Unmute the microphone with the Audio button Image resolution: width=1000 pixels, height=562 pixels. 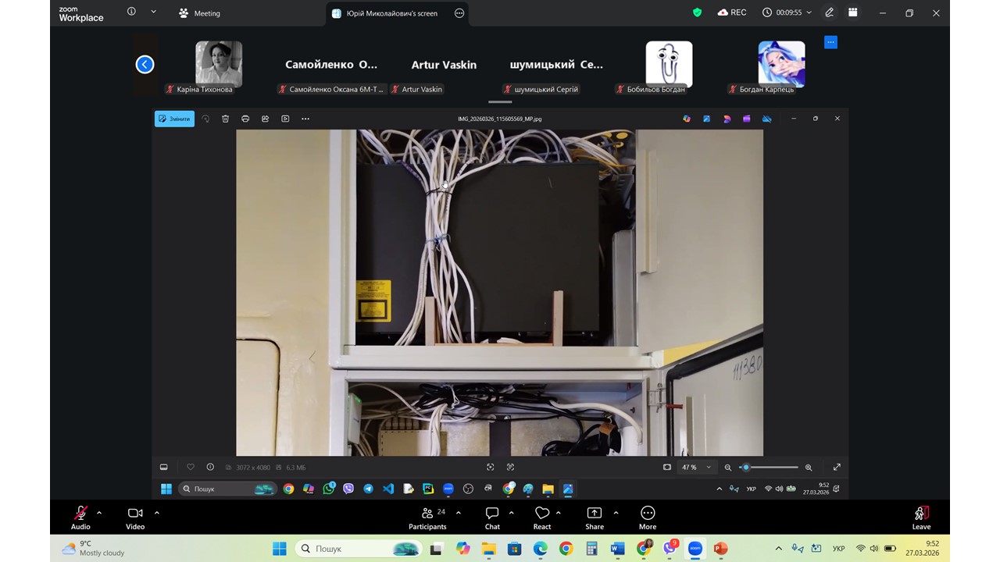click(x=80, y=514)
